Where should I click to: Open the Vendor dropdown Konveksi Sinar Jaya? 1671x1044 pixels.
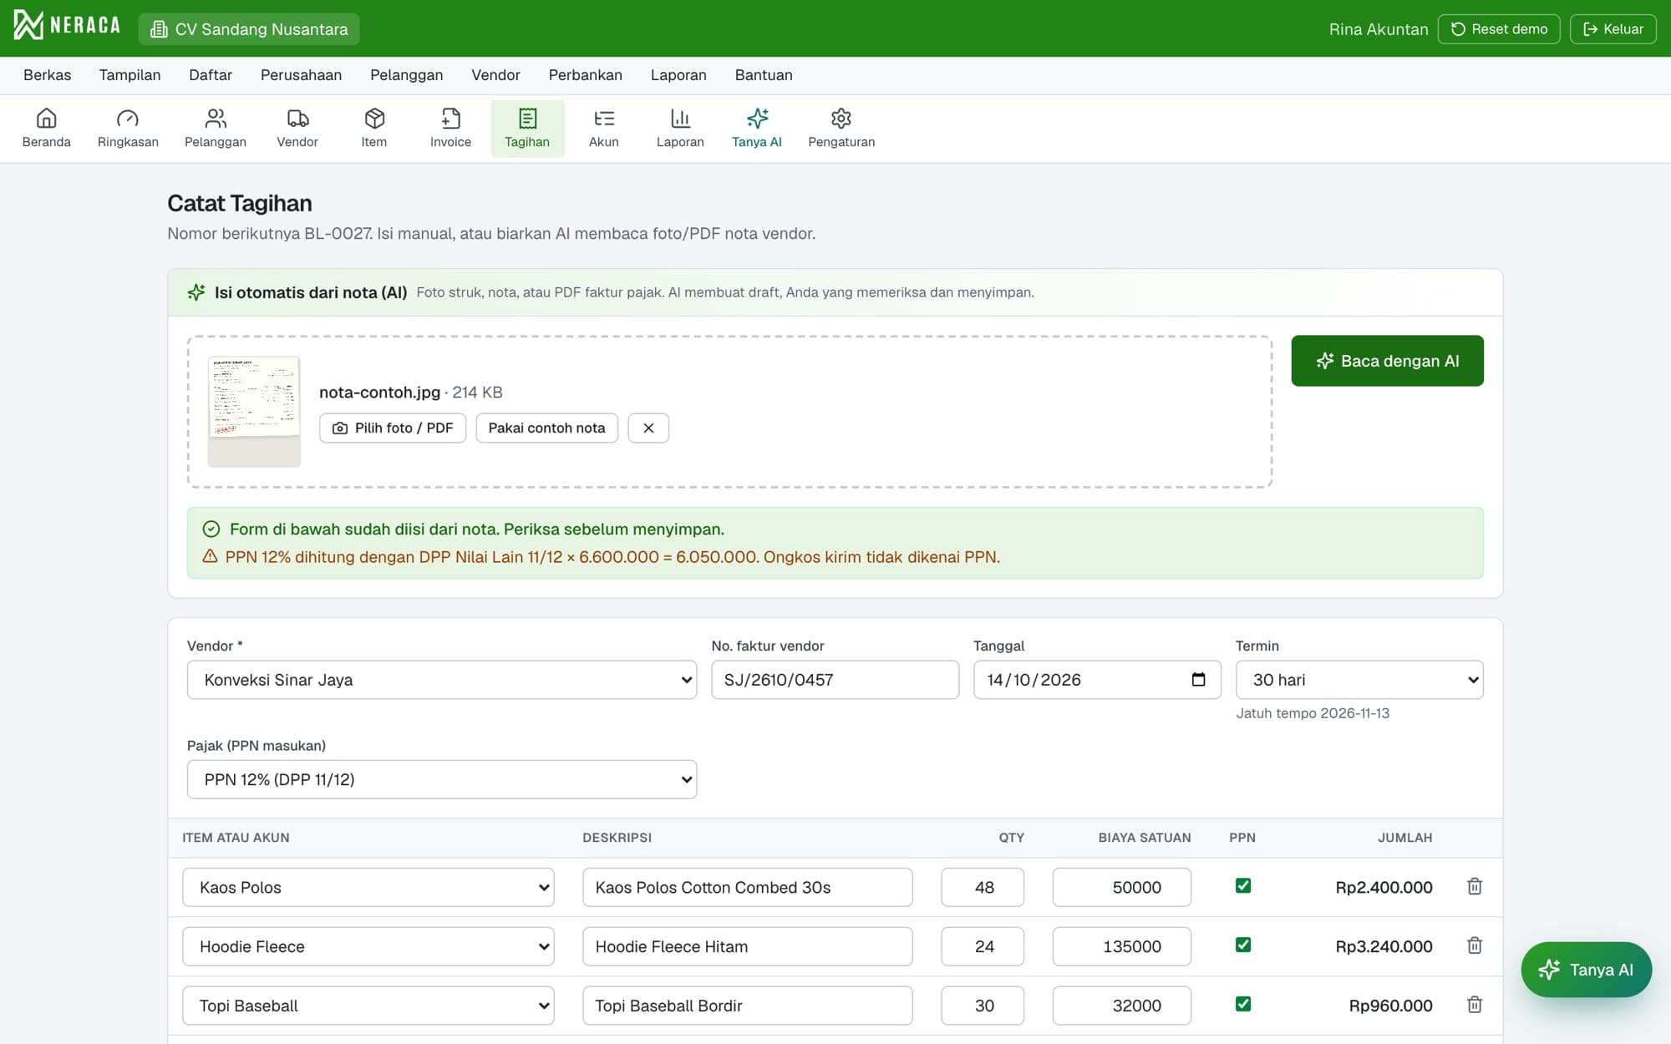coord(442,680)
